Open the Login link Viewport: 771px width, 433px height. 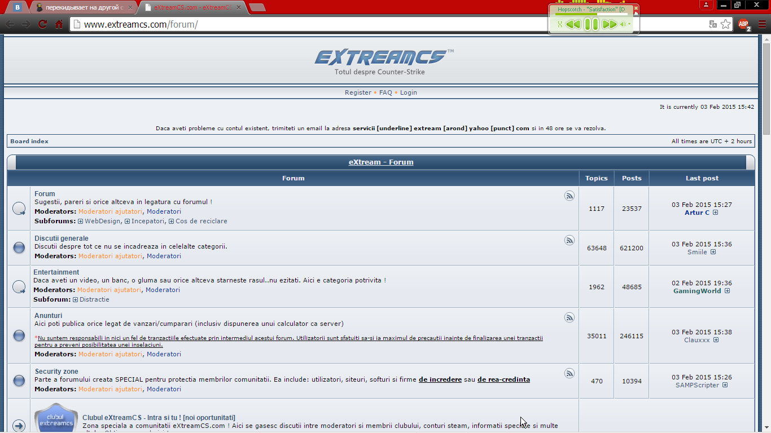click(x=409, y=92)
